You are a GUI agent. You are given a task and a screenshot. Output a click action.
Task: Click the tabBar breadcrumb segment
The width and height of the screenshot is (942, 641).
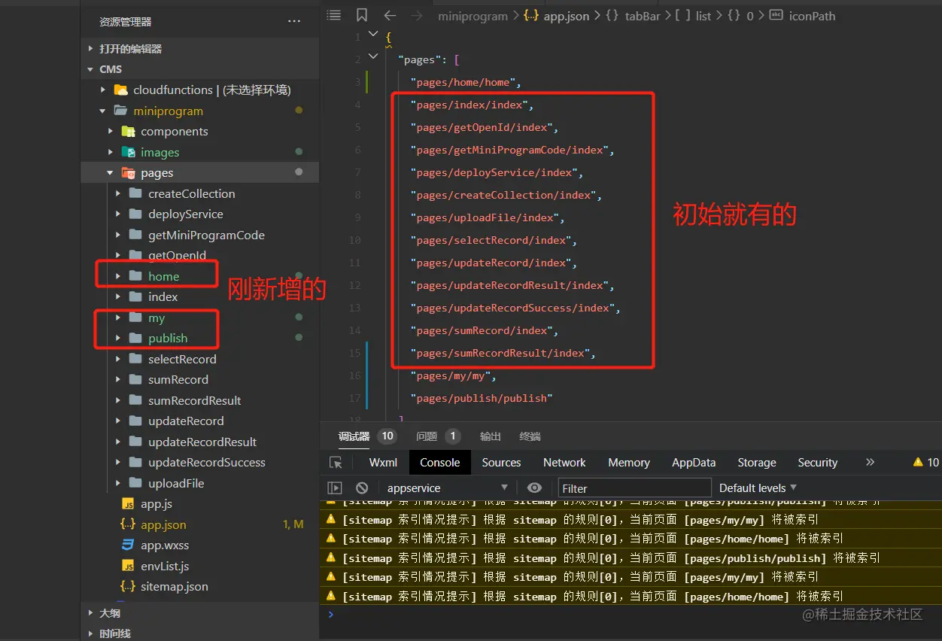tap(642, 16)
